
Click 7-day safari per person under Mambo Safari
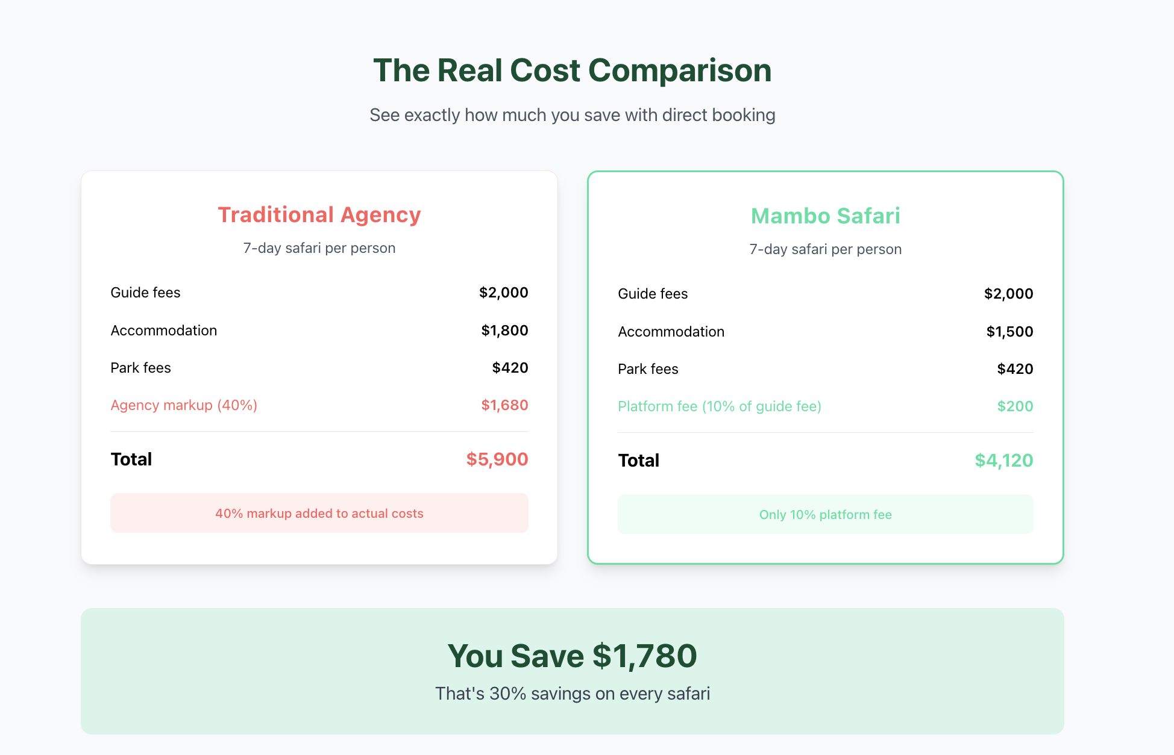pyautogui.click(x=826, y=249)
